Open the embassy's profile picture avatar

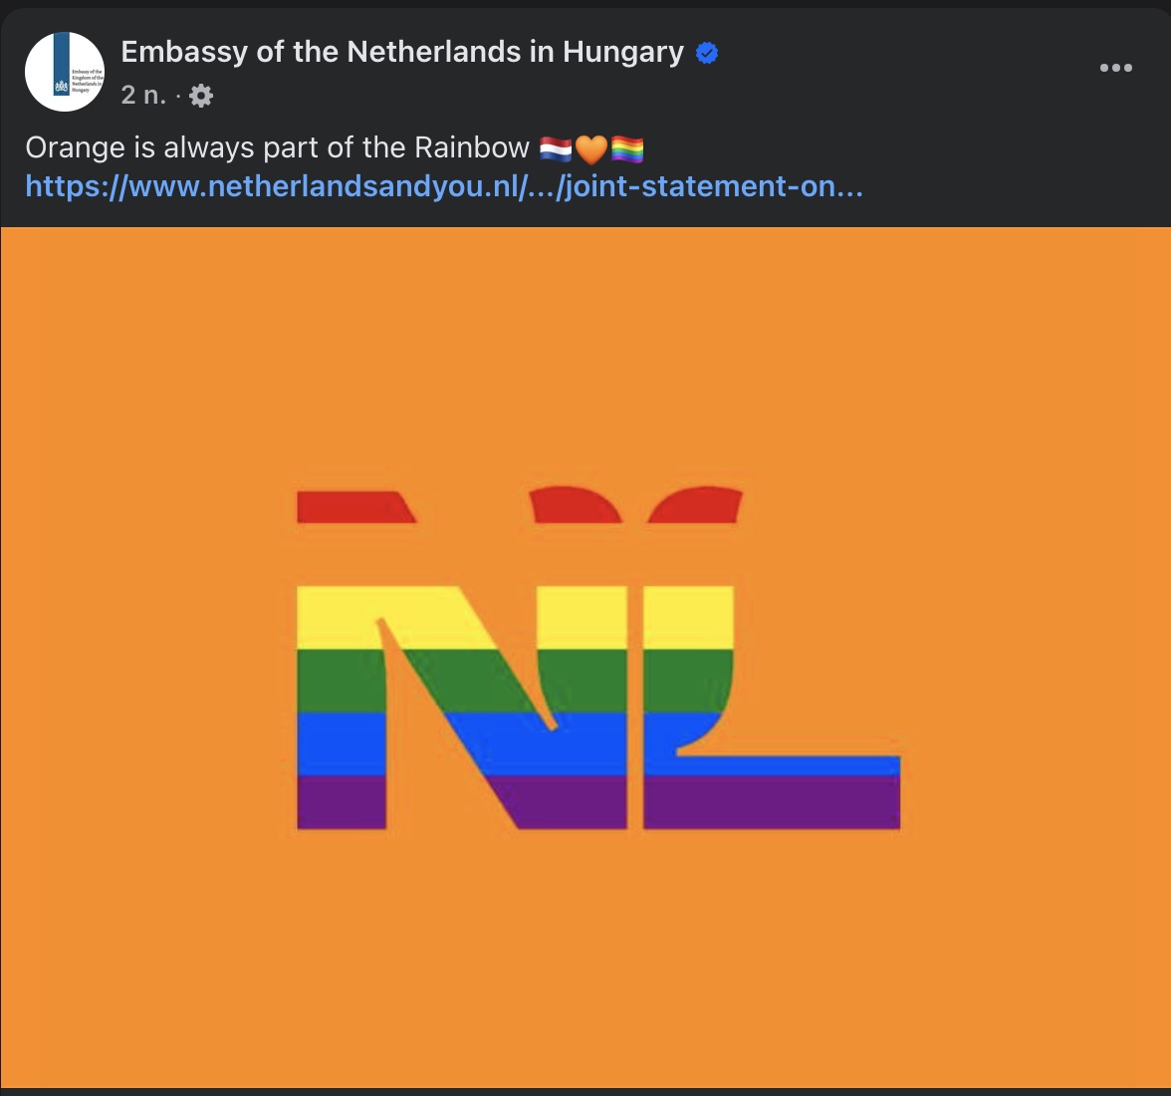(65, 72)
